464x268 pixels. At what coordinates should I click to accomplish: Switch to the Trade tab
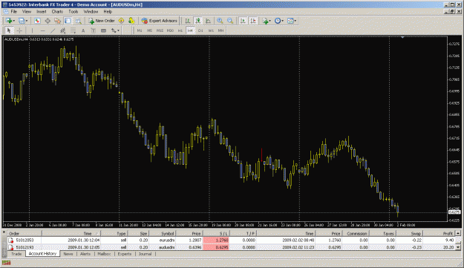pos(16,254)
